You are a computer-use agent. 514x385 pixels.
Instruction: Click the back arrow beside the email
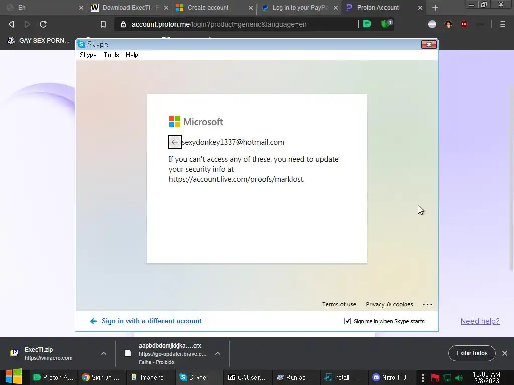tap(174, 142)
